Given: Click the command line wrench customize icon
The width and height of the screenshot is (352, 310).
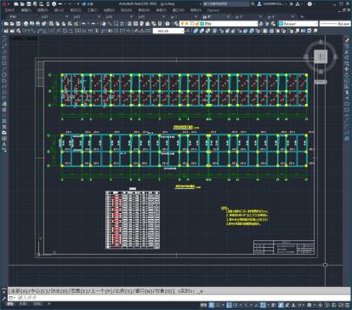Looking at the screenshot, I should click(3, 298).
